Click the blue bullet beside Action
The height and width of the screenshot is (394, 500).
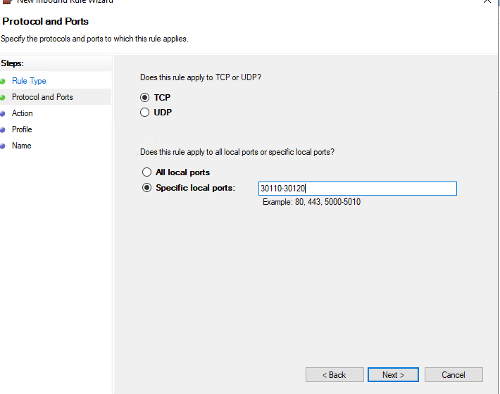3,114
